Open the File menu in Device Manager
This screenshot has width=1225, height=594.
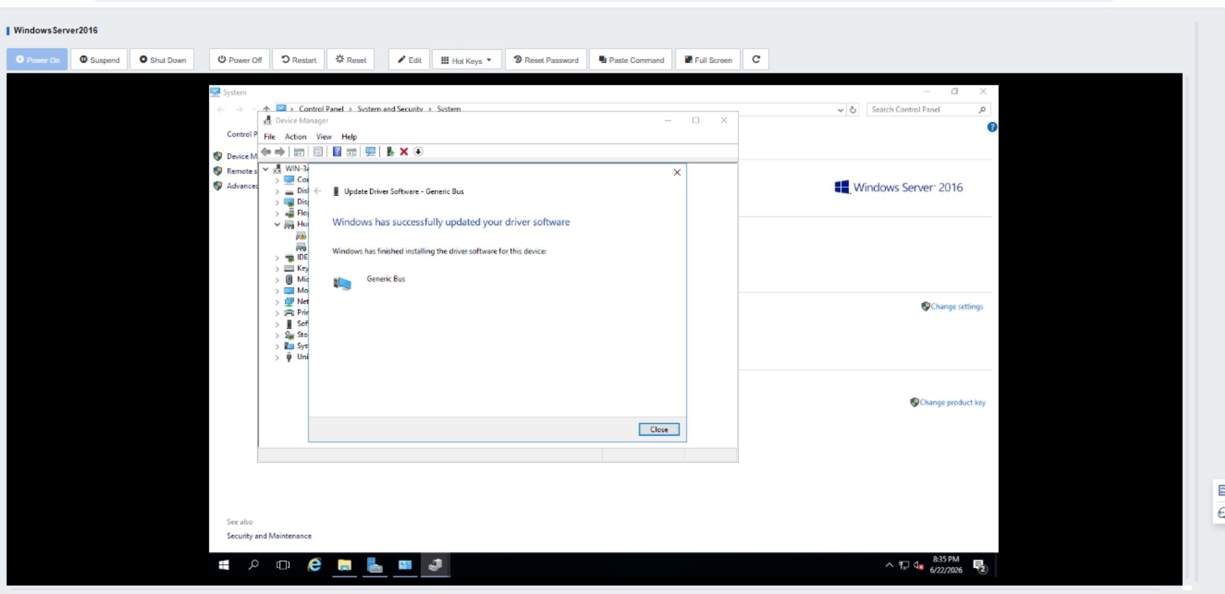(269, 137)
